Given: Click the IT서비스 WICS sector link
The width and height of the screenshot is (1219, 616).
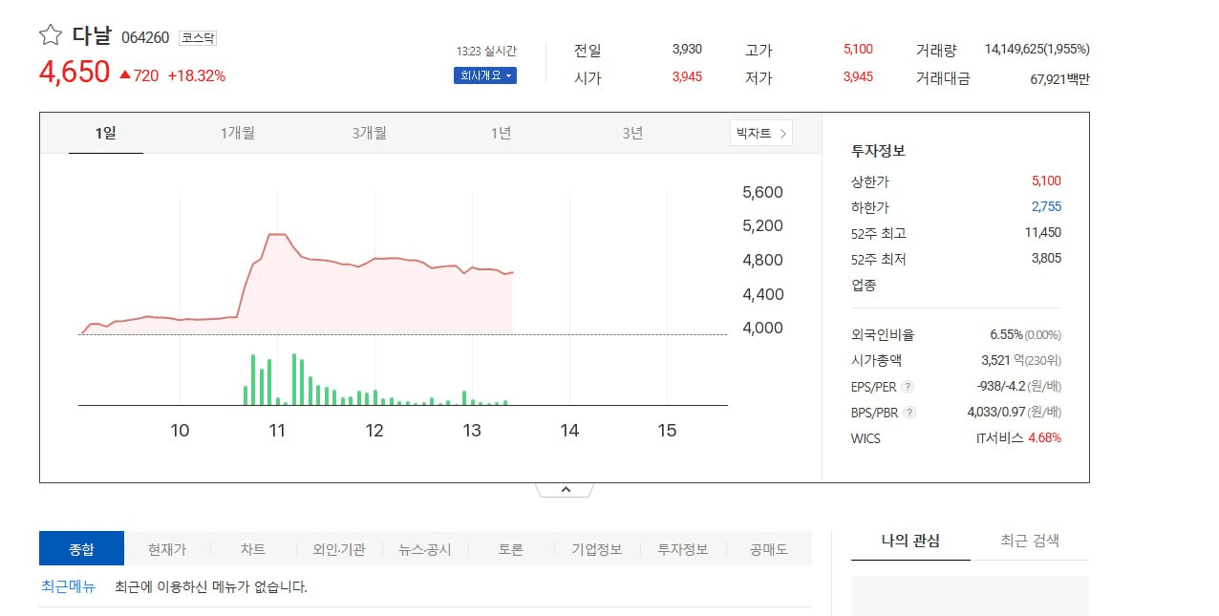Looking at the screenshot, I should [x=998, y=438].
